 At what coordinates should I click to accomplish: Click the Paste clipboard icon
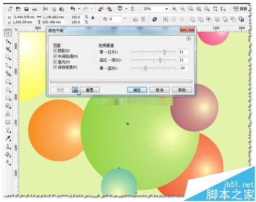click(x=61, y=9)
